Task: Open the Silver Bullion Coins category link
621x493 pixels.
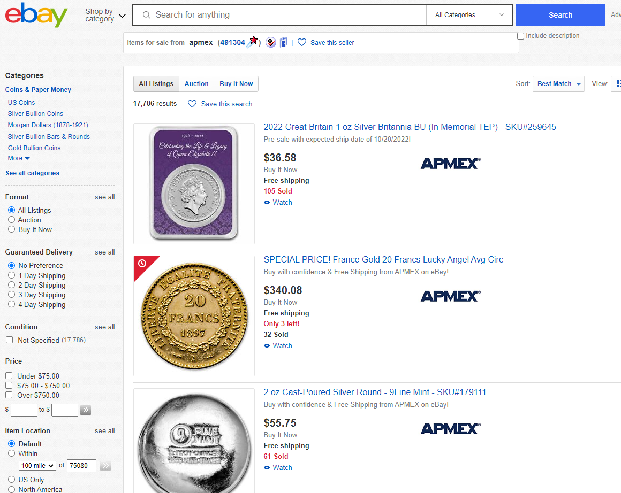Action: coord(35,114)
